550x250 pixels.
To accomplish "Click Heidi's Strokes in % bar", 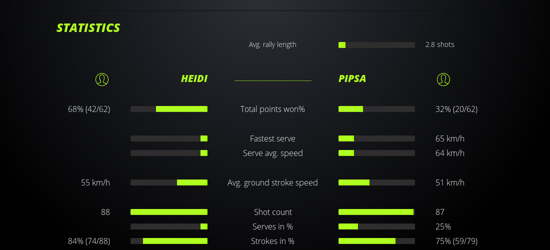I will [169, 241].
